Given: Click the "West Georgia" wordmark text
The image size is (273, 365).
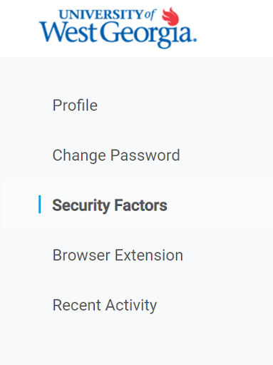Looking at the screenshot, I should point(118,34).
